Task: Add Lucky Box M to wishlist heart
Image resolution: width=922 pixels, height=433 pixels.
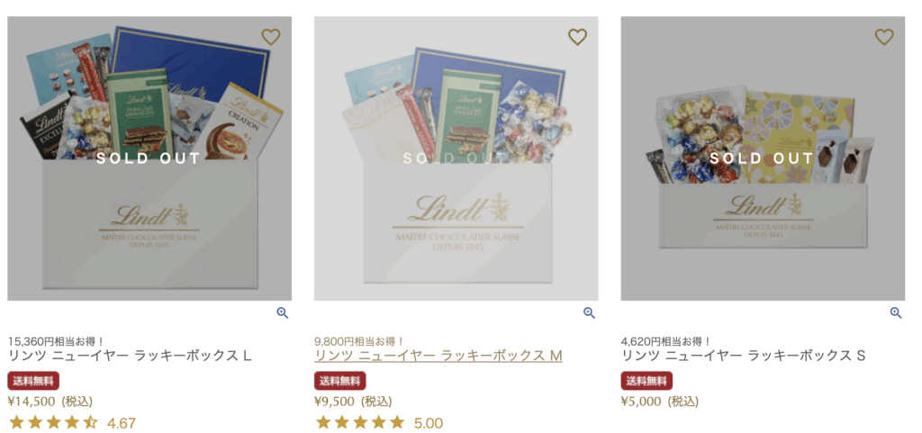Action: [x=577, y=37]
